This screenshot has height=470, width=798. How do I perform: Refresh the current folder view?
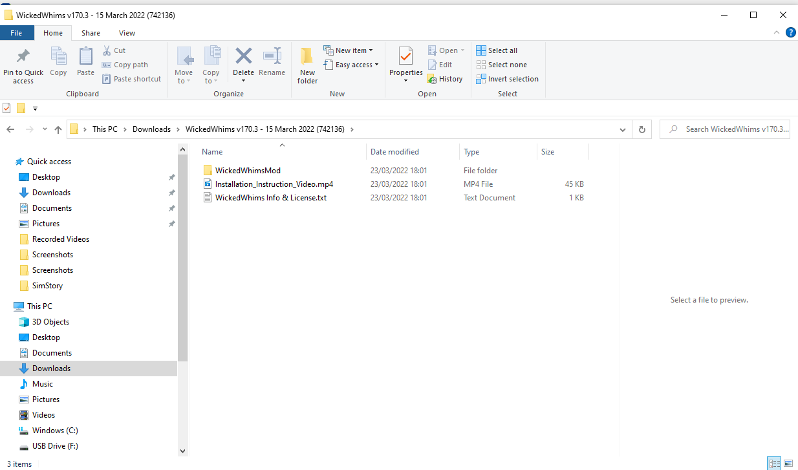click(642, 129)
